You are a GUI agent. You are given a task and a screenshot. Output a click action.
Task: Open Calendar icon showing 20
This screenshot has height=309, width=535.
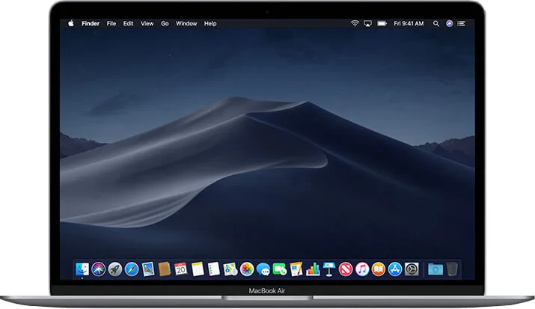(x=181, y=269)
